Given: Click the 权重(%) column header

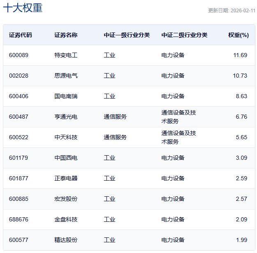Looking at the screenshot, I should 238,35.
